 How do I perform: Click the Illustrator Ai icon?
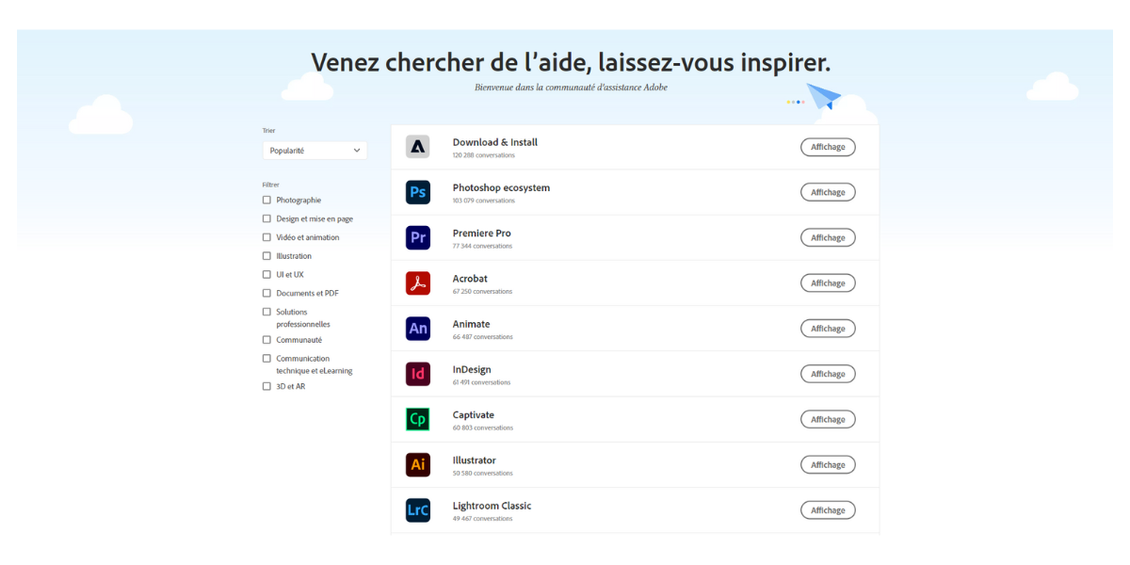[418, 464]
